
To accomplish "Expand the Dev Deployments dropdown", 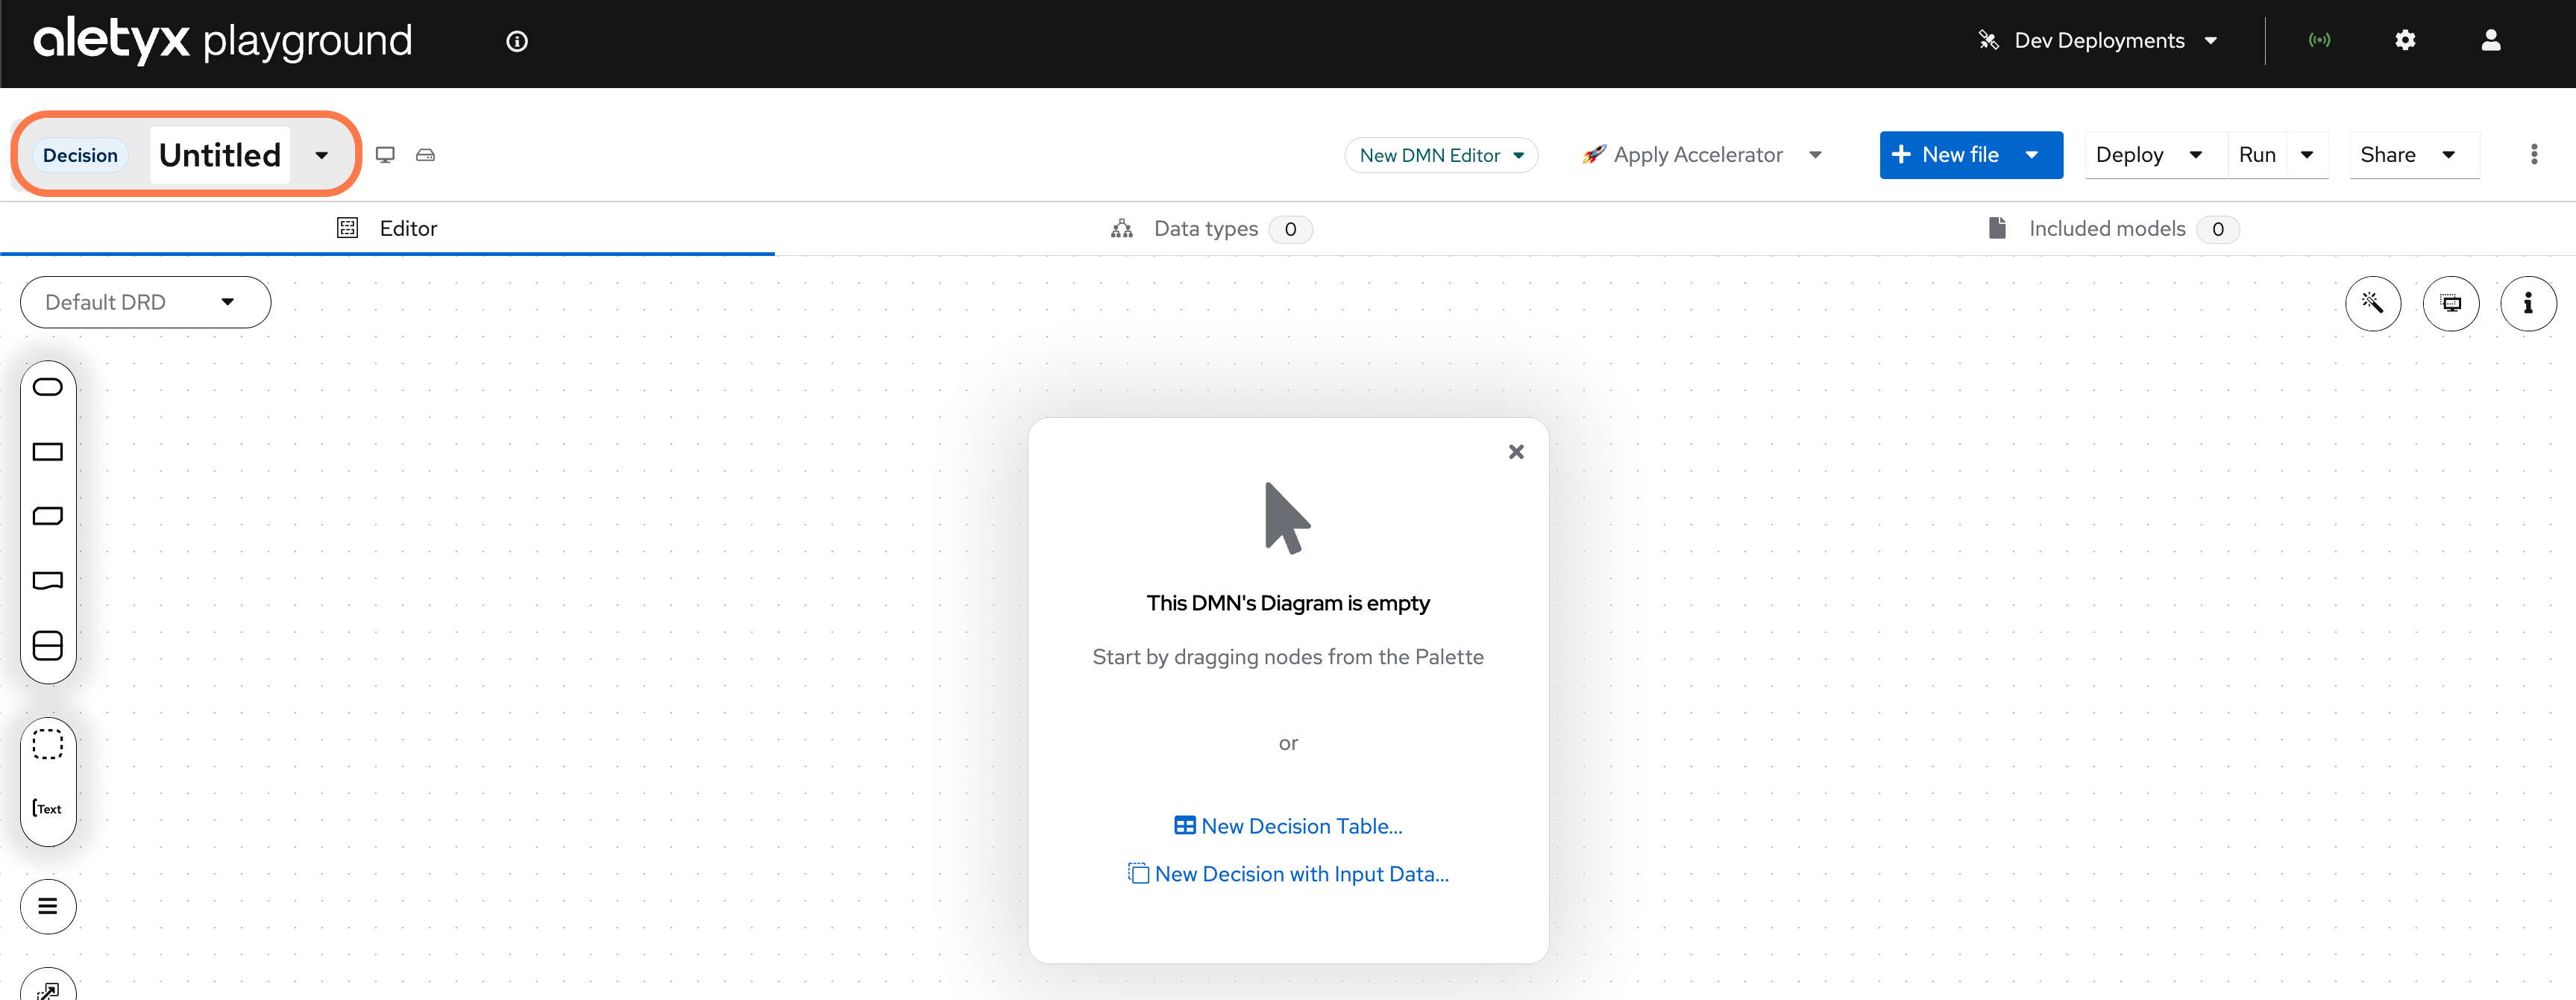I will click(2099, 41).
